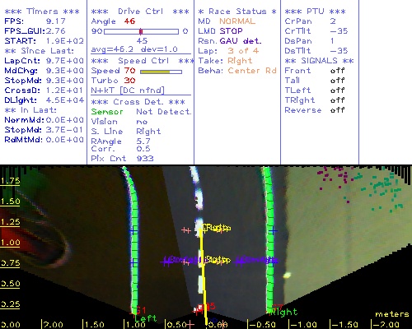The width and height of the screenshot is (412, 329).
Task: Toggle the Reverse signal off value
Action: (337, 110)
